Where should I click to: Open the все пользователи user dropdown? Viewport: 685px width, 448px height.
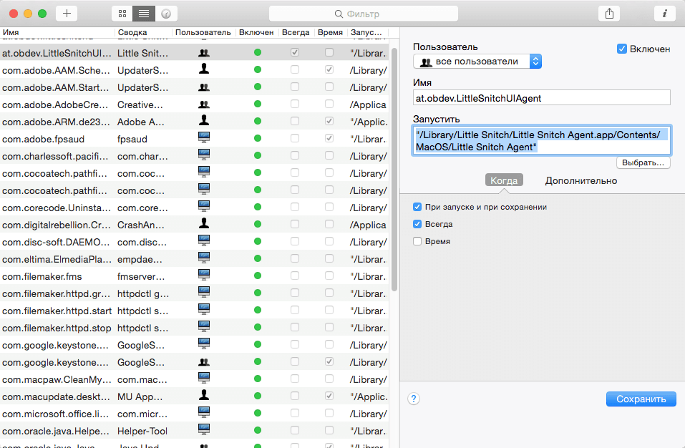tap(477, 62)
